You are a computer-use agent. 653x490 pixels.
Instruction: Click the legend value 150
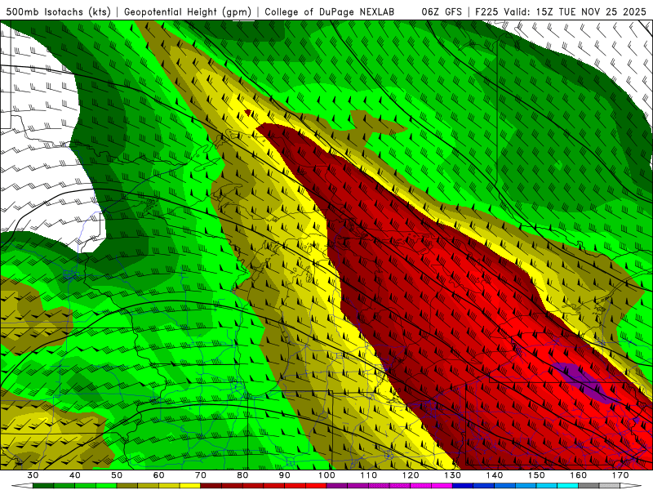pyautogui.click(x=537, y=475)
